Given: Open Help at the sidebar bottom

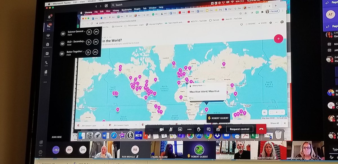Looking at the screenshot, I should 40,153.
